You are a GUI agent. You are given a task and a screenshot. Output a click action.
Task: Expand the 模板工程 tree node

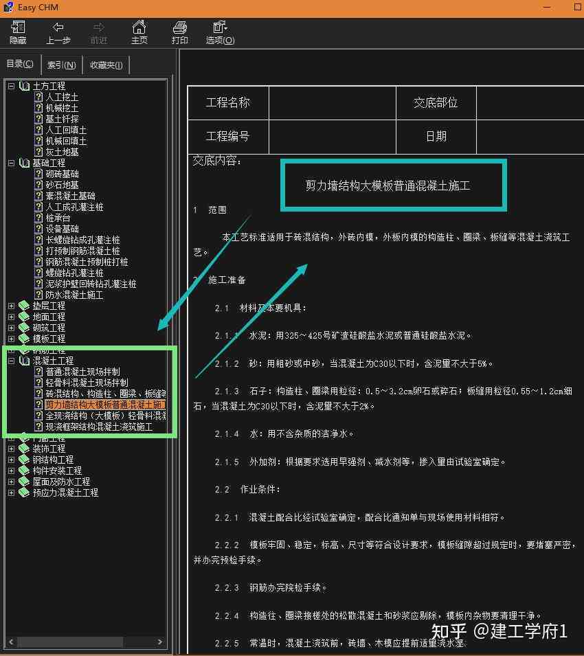[x=11, y=339]
